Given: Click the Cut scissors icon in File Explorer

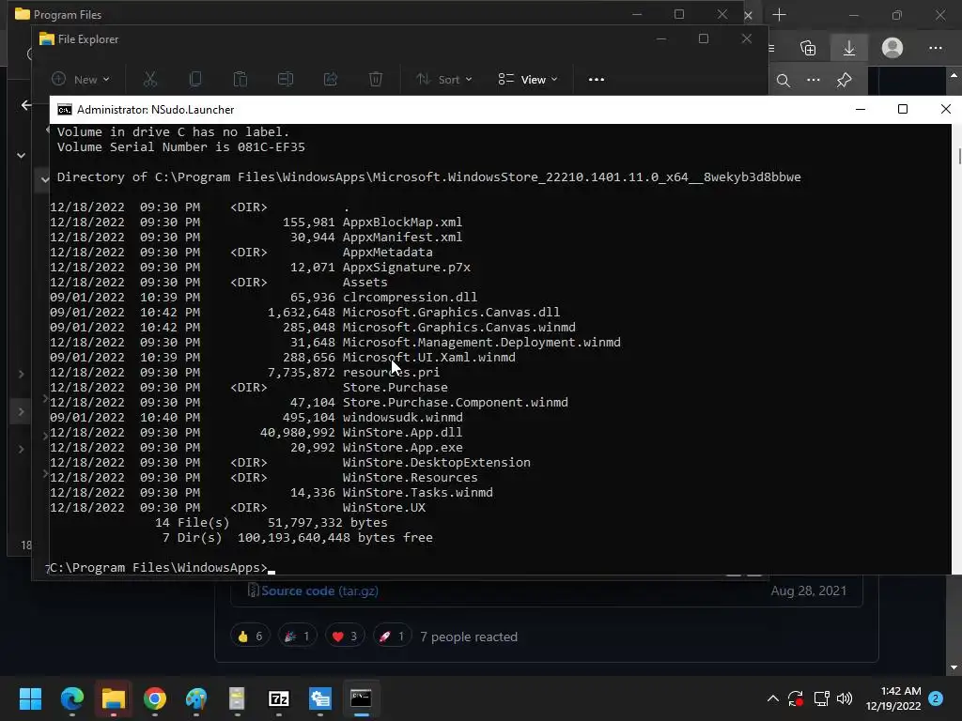Looking at the screenshot, I should tap(149, 79).
